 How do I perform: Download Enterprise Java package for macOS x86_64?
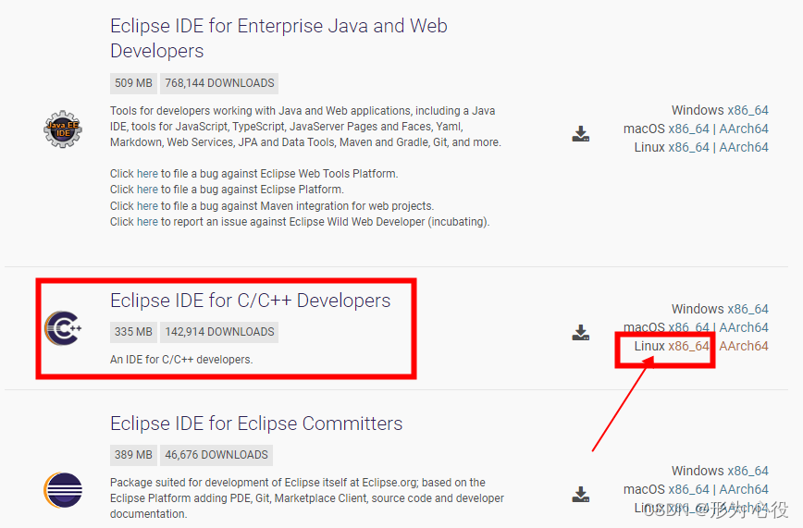pyautogui.click(x=688, y=129)
